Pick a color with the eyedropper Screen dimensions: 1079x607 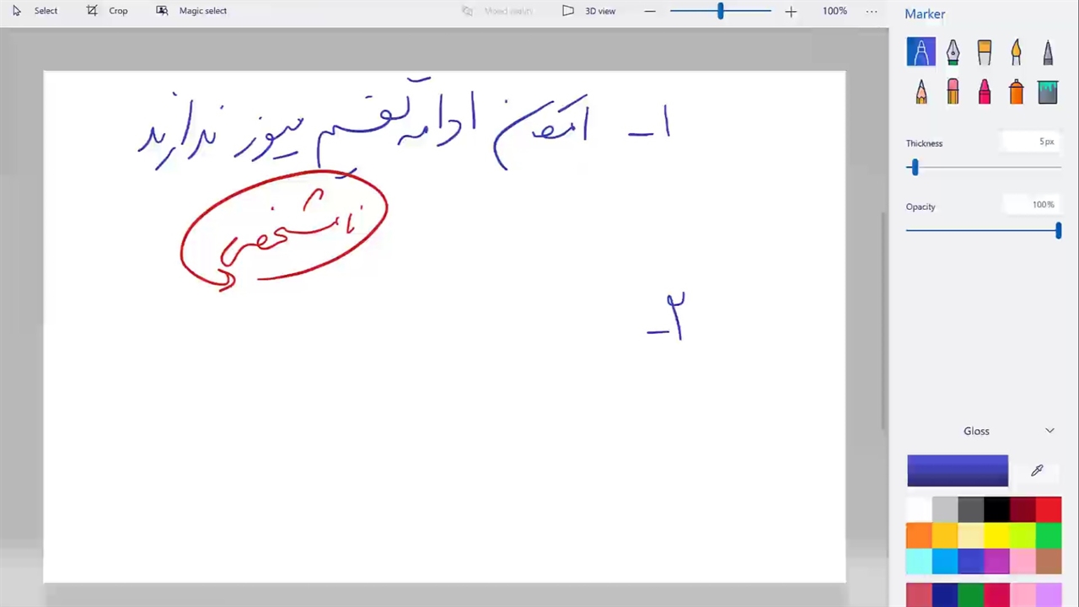[1037, 470]
